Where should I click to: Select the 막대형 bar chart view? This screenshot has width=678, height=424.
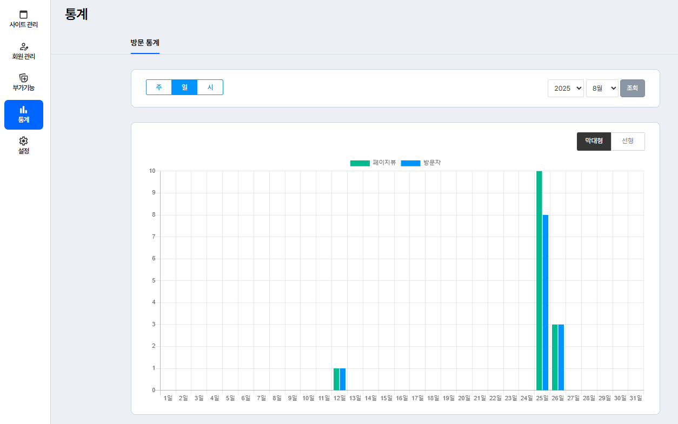[x=594, y=142]
